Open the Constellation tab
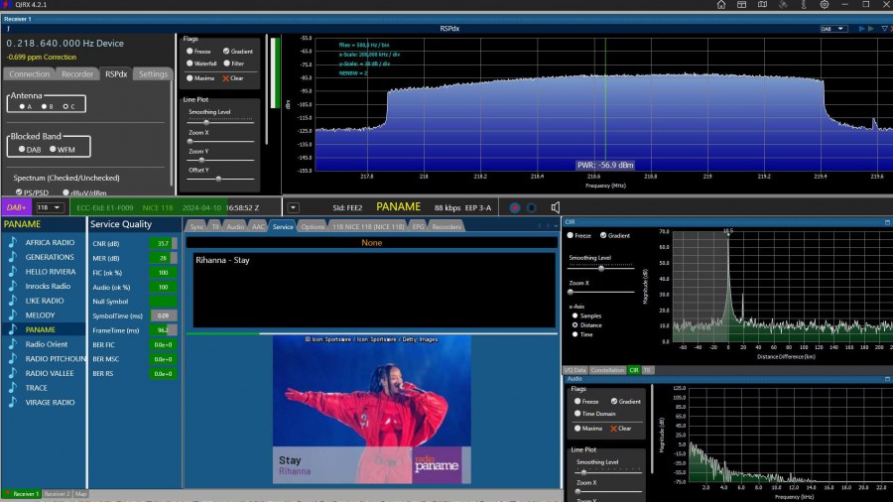893x502 pixels. 607,370
